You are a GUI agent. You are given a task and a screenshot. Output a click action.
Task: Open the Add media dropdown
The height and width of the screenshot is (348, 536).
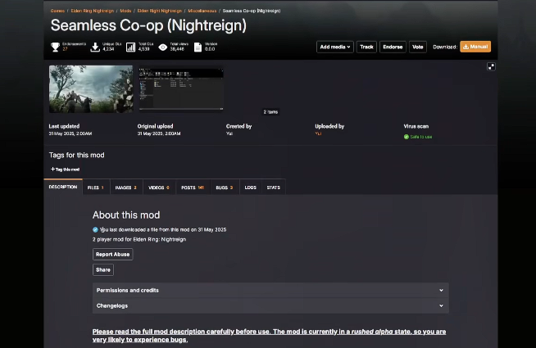[x=334, y=47]
